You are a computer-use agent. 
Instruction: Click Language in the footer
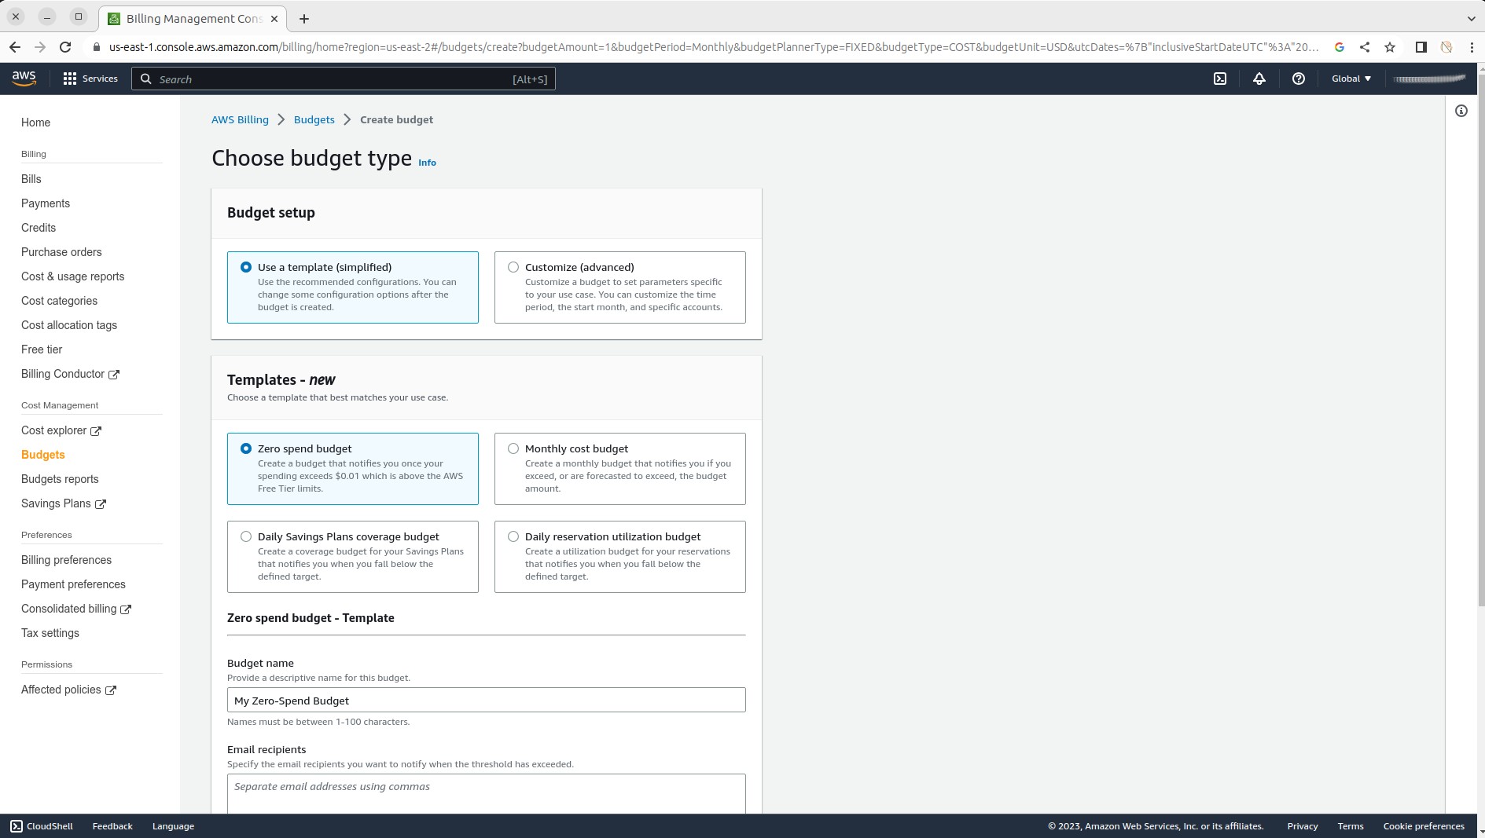tap(173, 826)
